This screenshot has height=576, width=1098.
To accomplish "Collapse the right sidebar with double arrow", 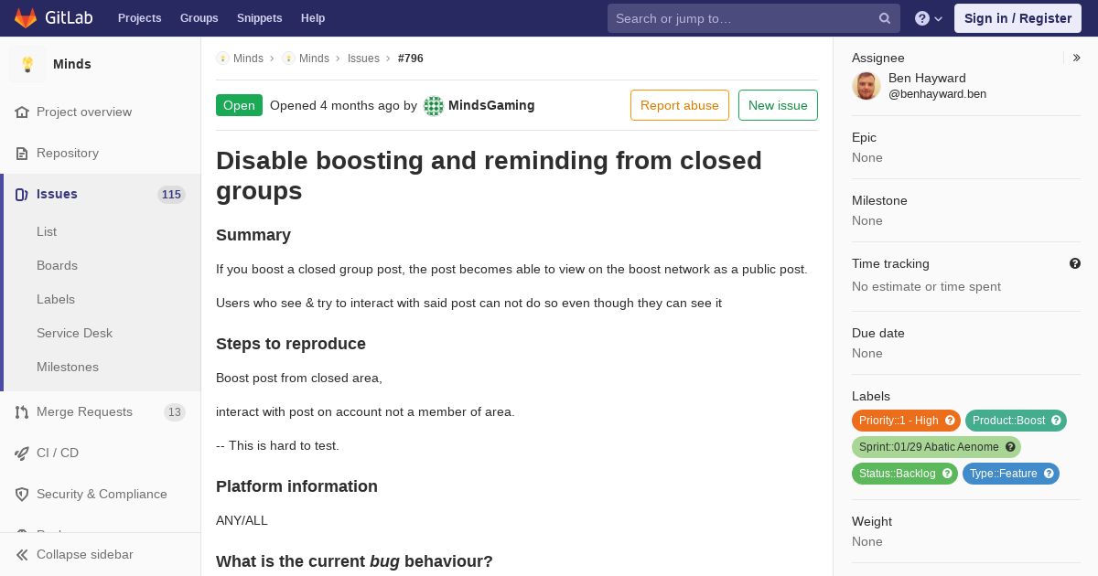I will (1076, 58).
